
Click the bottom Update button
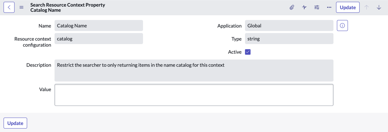(x=15, y=123)
